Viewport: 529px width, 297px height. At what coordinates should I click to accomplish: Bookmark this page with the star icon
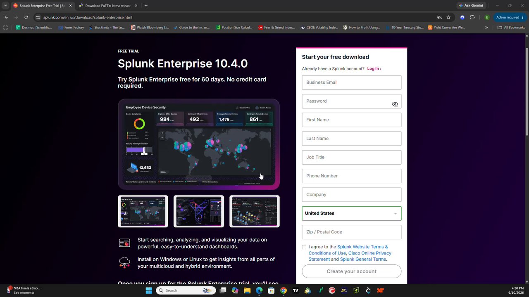tap(448, 17)
